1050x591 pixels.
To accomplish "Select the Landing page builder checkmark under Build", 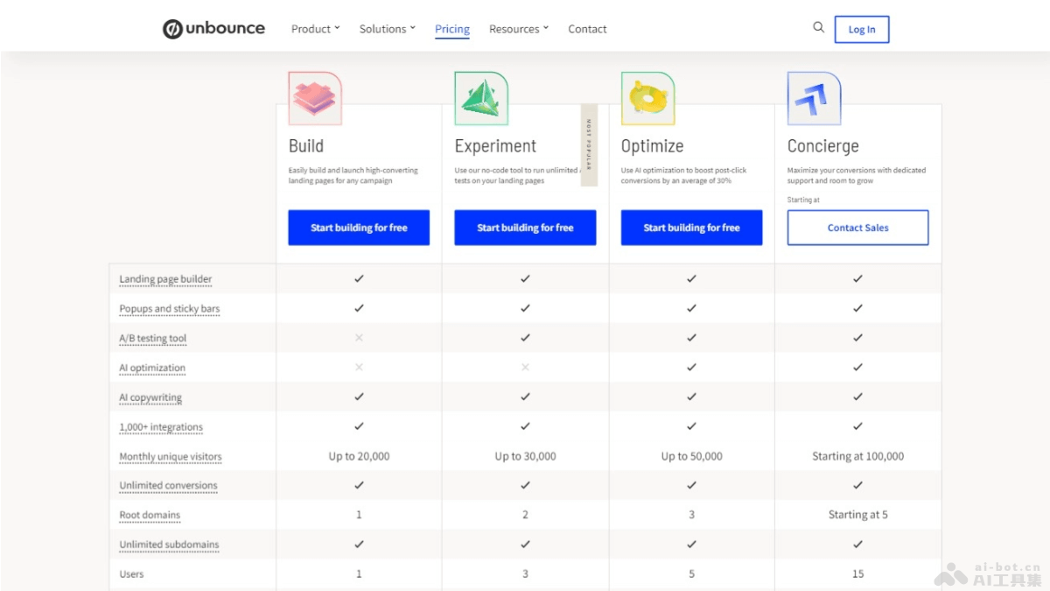I will click(359, 278).
